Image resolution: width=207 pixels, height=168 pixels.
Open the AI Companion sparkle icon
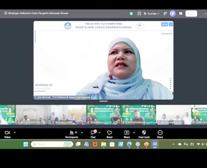(173, 14)
